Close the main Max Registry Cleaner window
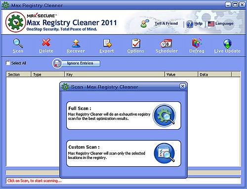 pos(242,5)
